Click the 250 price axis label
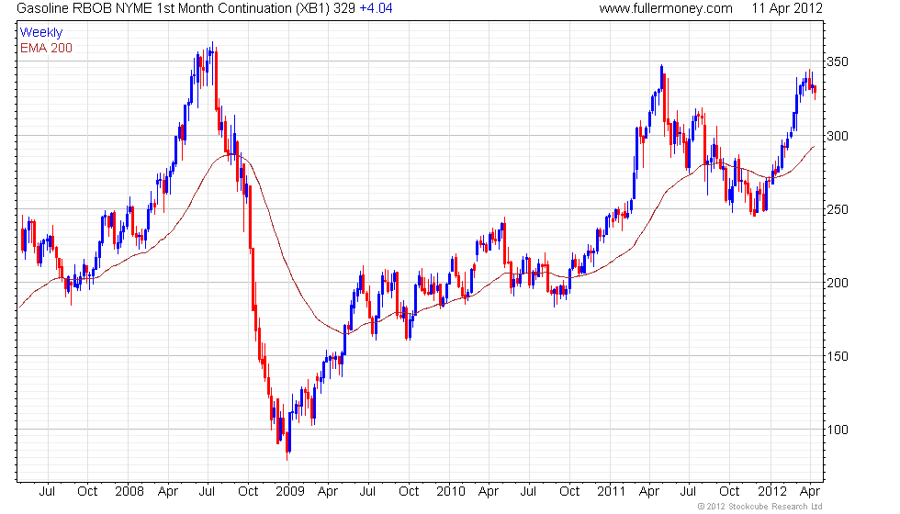Screen dimensions: 900x514 tap(837, 209)
